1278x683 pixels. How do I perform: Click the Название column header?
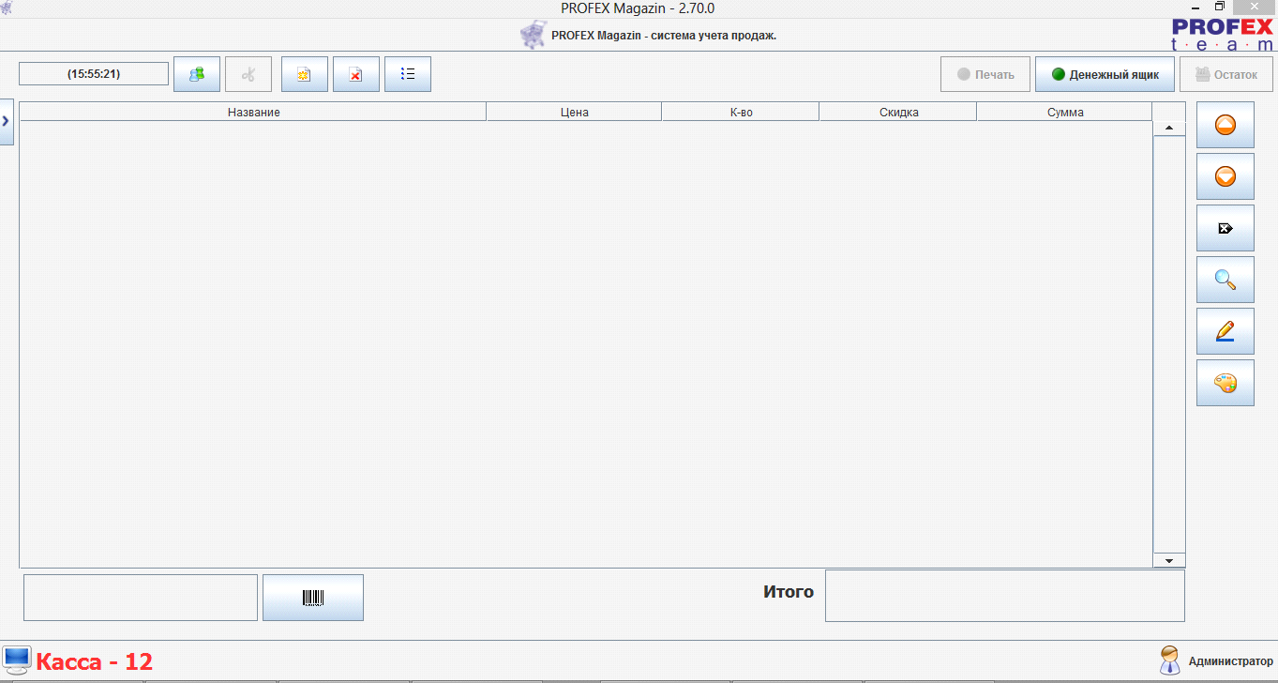253,112
